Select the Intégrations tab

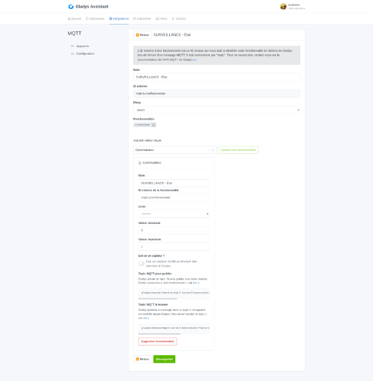(x=119, y=18)
